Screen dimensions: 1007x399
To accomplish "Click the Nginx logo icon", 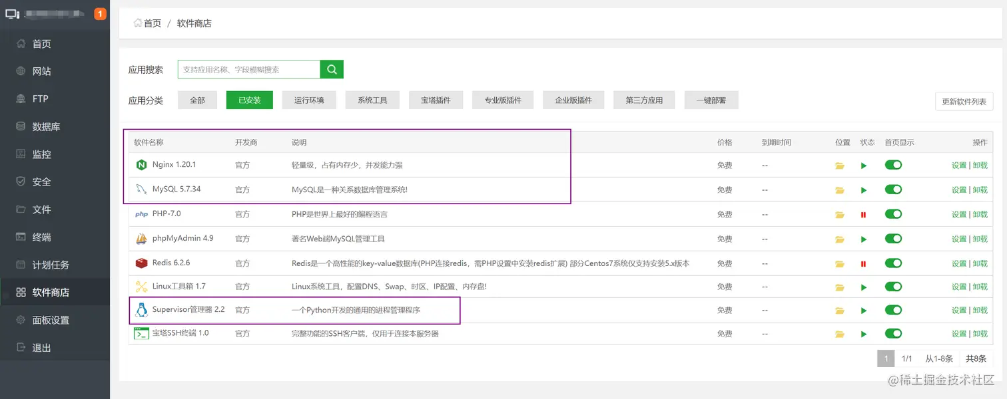I will pos(141,165).
